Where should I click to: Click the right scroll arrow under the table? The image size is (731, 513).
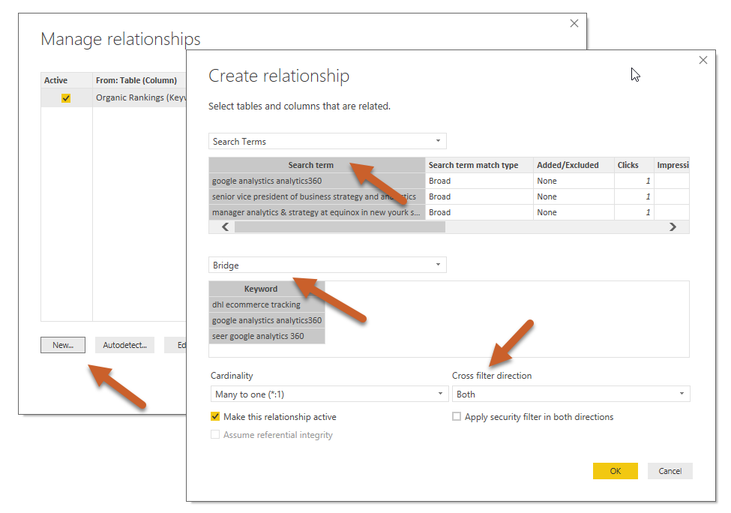point(673,226)
